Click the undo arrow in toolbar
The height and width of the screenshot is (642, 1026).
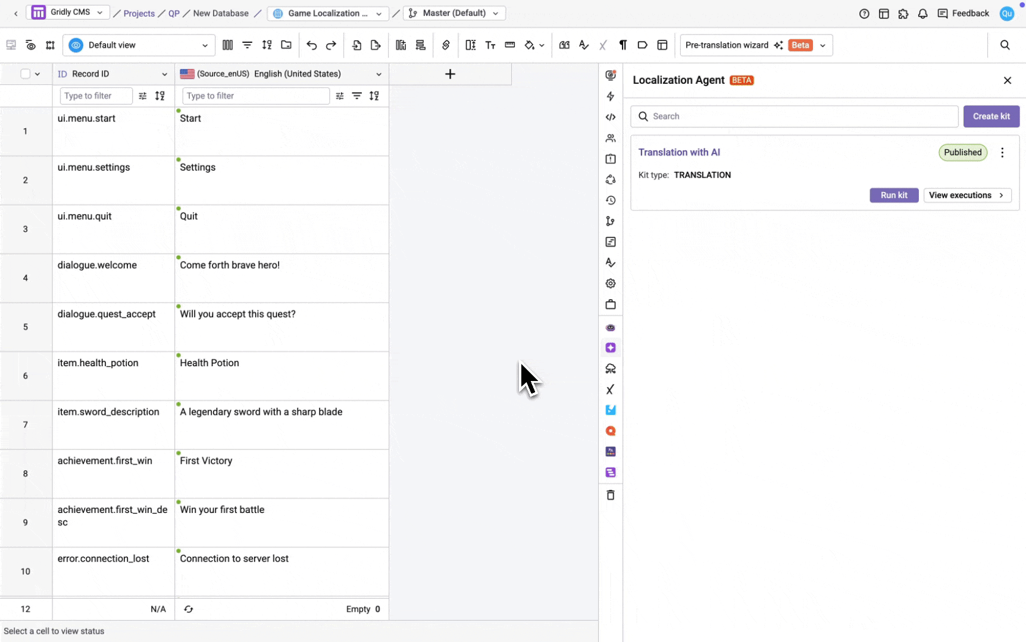pyautogui.click(x=311, y=45)
